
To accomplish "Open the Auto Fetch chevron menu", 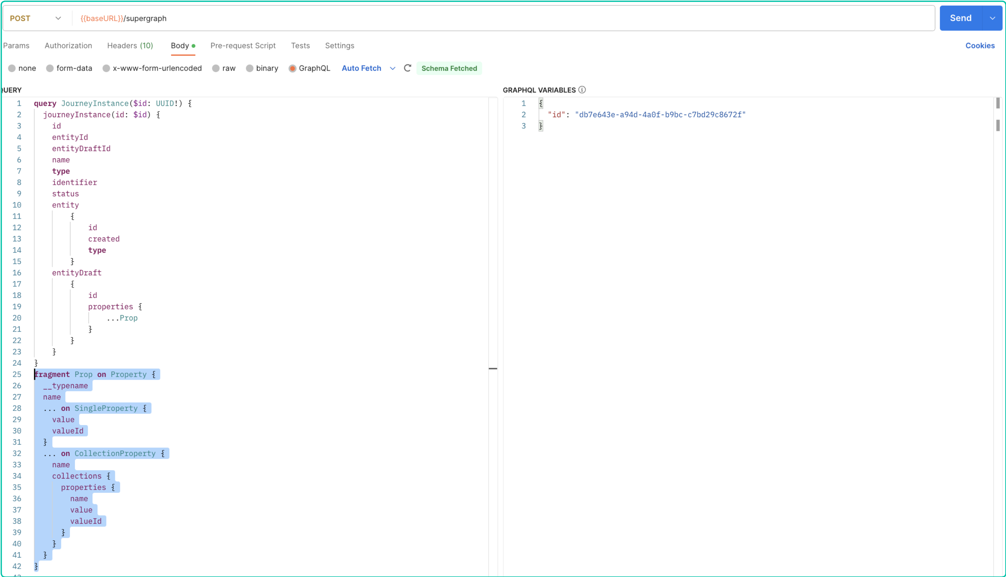I will (x=392, y=68).
